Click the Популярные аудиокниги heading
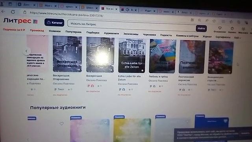This screenshot has width=252, height=142. pyautogui.click(x=58, y=107)
